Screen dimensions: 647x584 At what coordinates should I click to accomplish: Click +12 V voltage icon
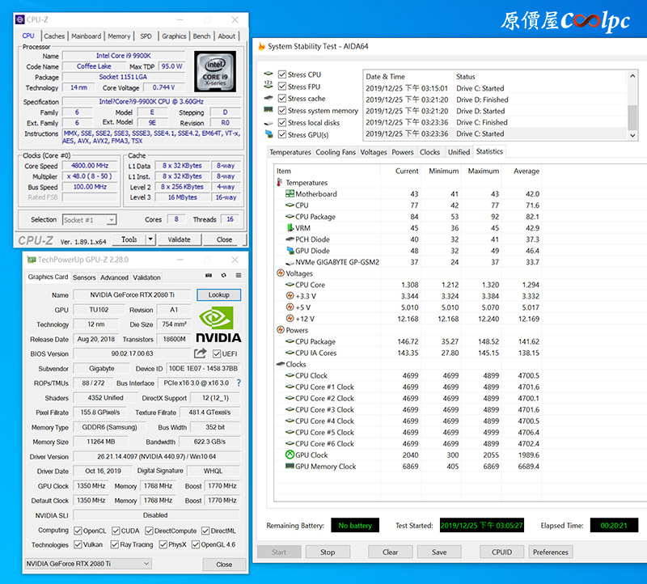pos(290,319)
